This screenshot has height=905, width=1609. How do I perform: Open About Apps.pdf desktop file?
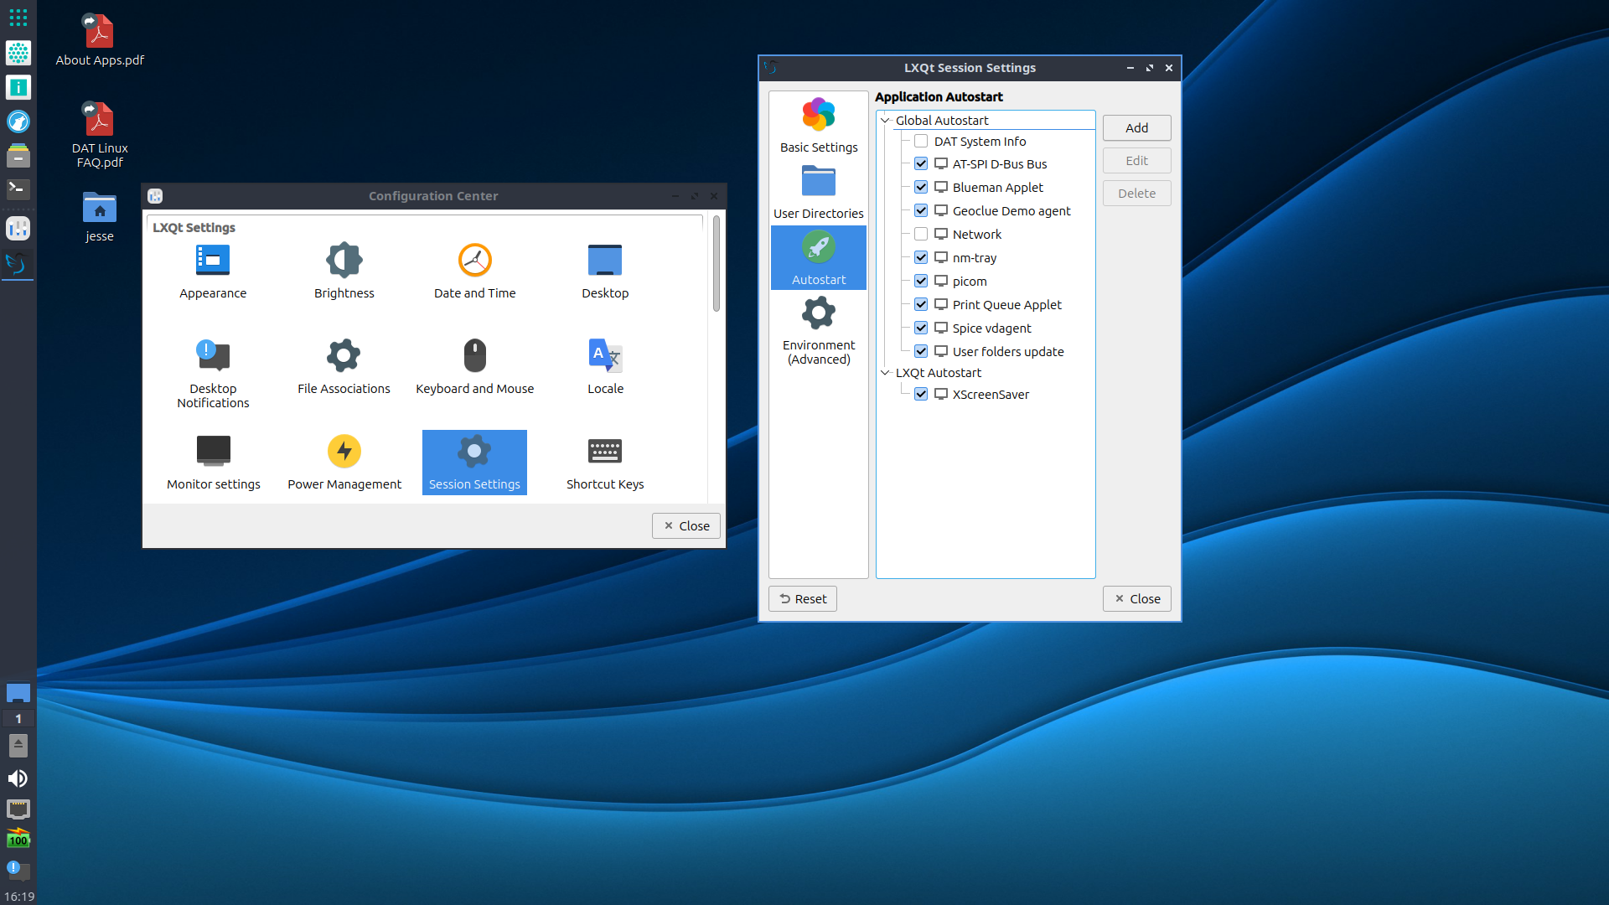point(100,39)
